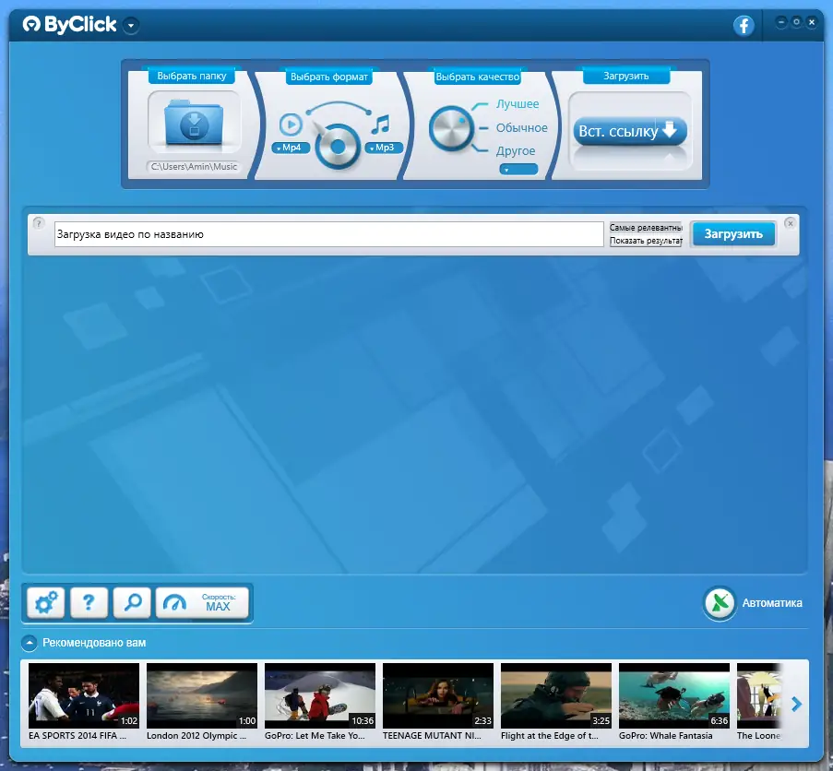Open the 'GoPro: Whale Fantasia' video thumbnail
The image size is (833, 771).
coord(672,694)
